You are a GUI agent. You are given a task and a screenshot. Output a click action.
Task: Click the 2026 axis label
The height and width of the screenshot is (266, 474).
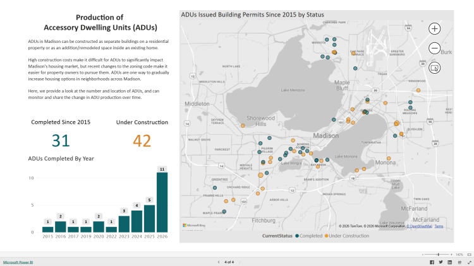coord(162,237)
